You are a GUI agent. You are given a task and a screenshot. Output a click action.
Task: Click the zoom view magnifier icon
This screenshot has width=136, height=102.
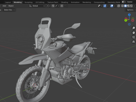point(133,28)
